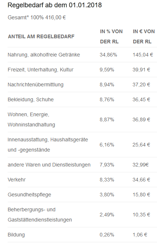Select the Gesamt 100% 416,00 € line

(37, 17)
